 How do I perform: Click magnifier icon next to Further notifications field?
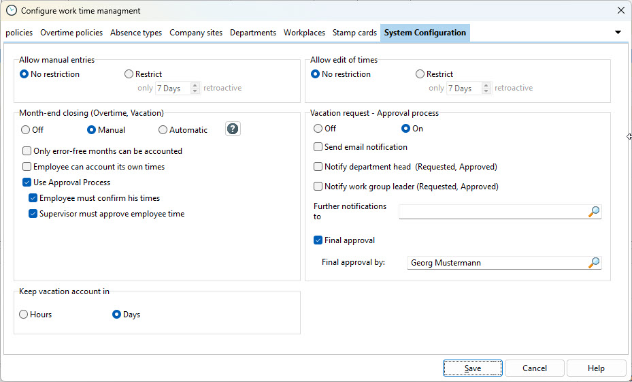tap(594, 212)
